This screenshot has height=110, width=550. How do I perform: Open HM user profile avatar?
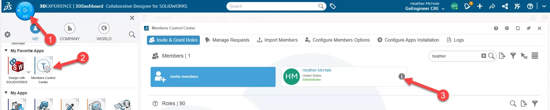pyautogui.click(x=455, y=6)
